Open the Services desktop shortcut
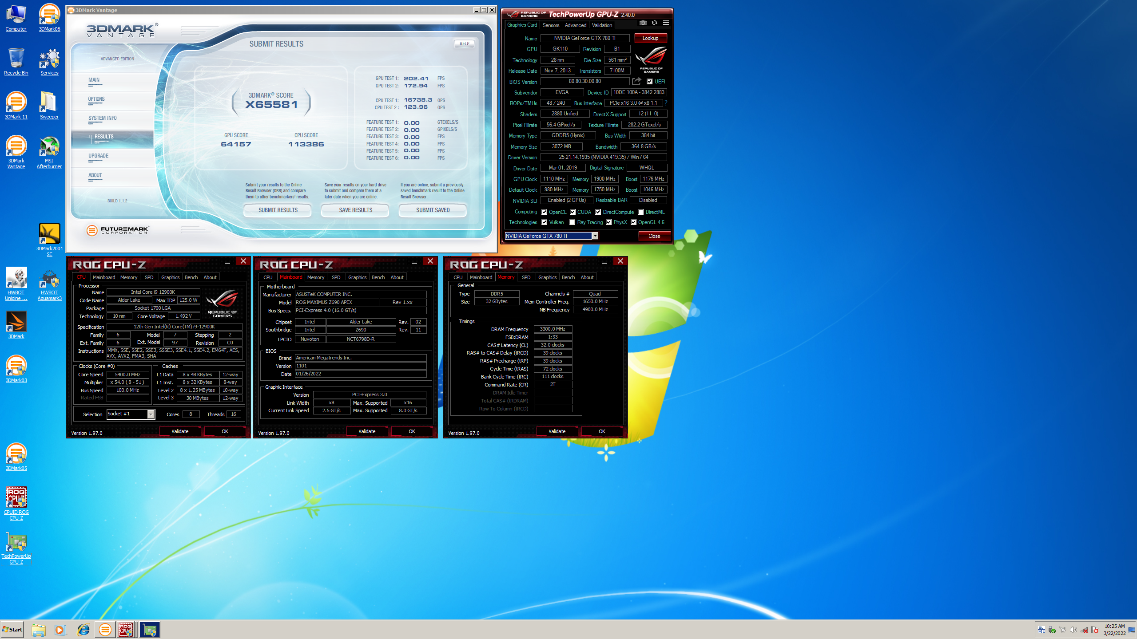This screenshot has height=639, width=1137. tap(49, 62)
